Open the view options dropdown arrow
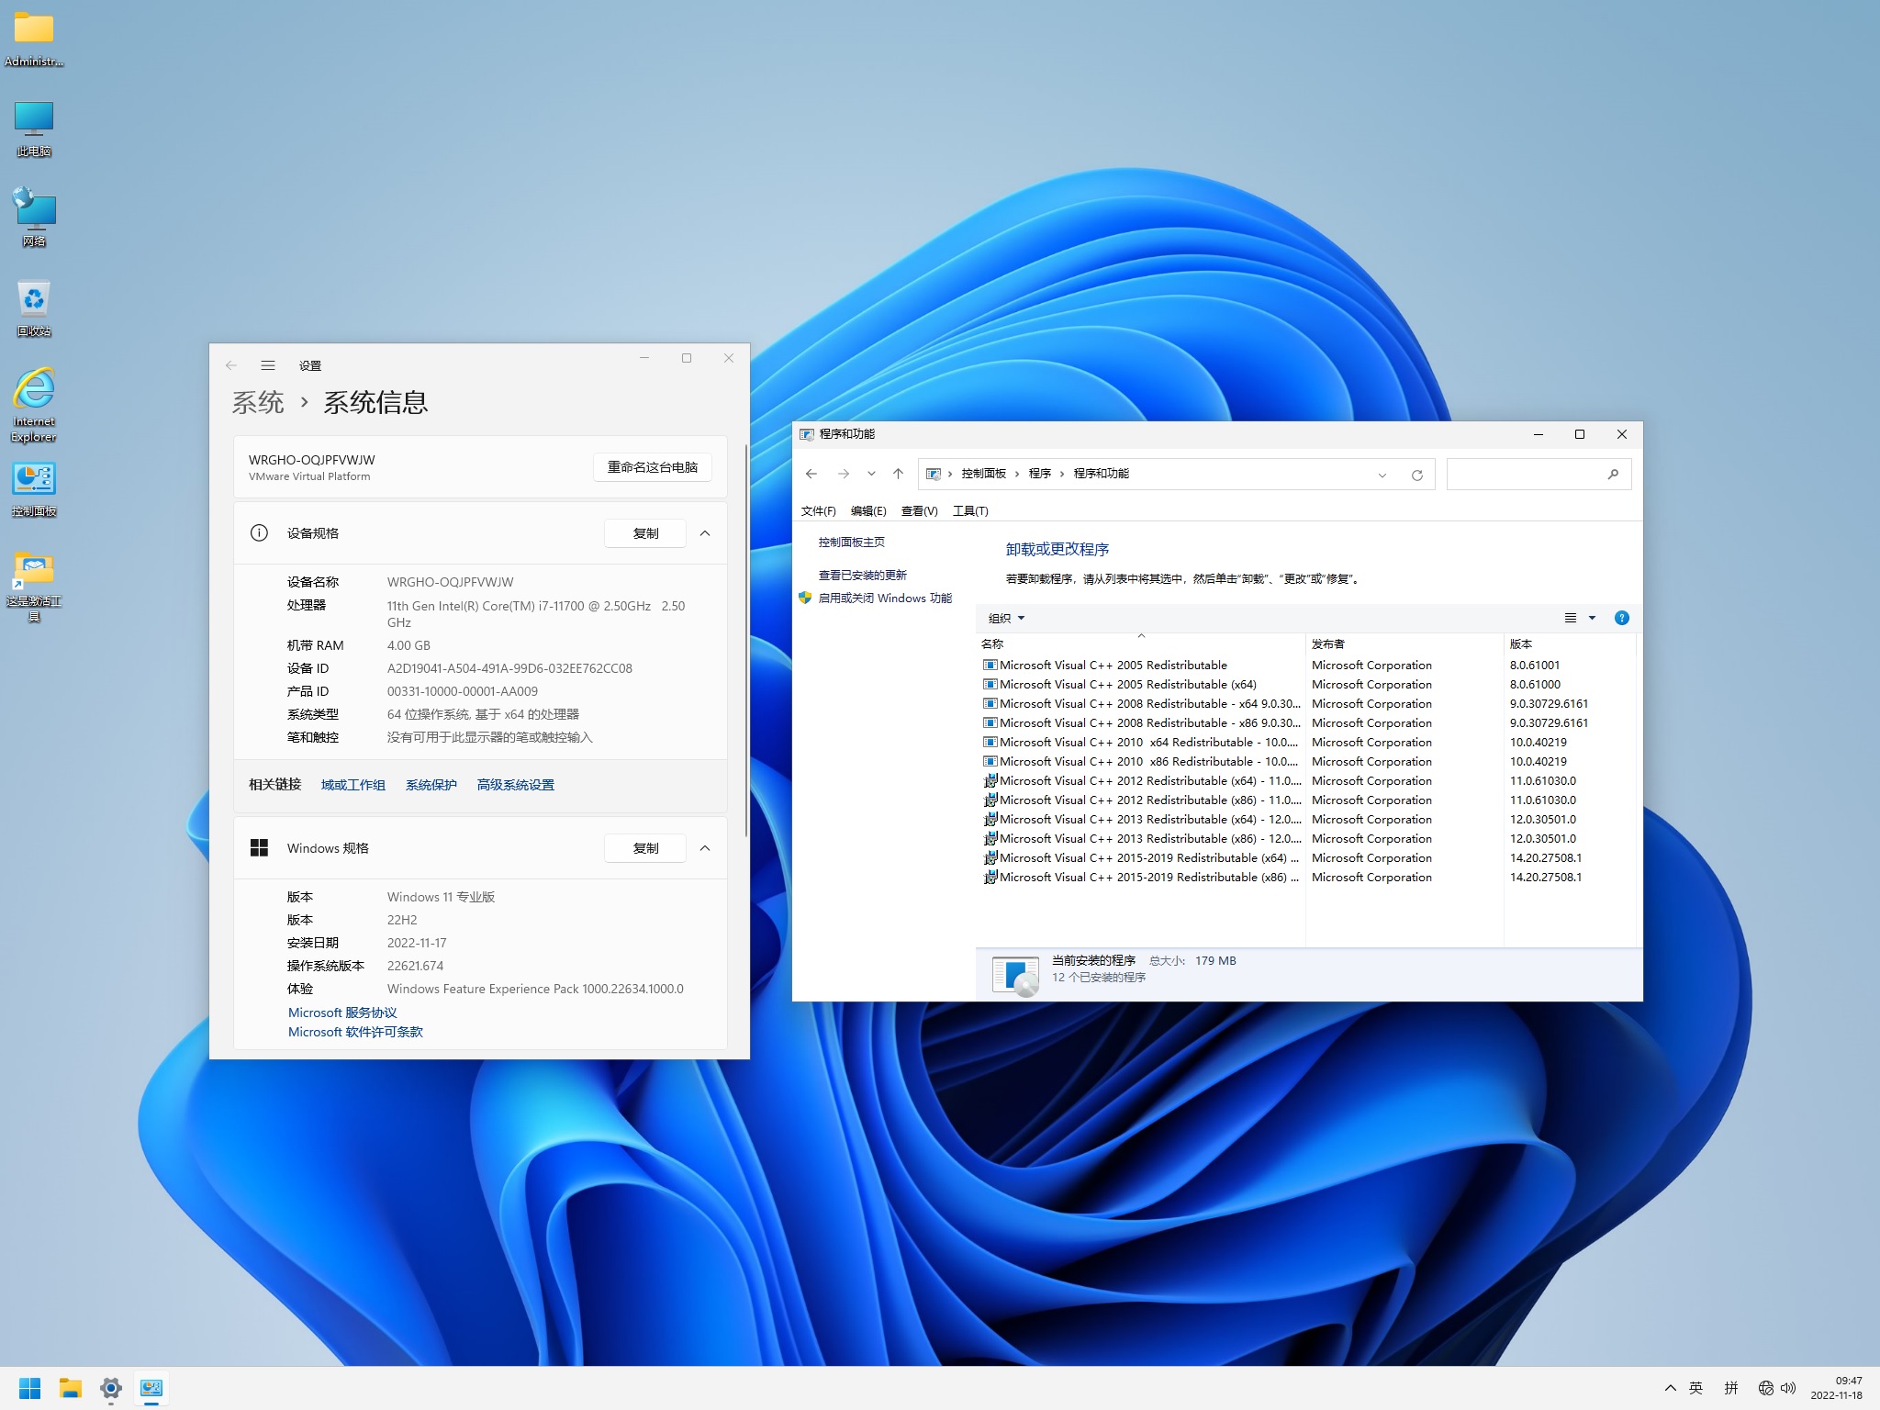 click(x=1593, y=618)
